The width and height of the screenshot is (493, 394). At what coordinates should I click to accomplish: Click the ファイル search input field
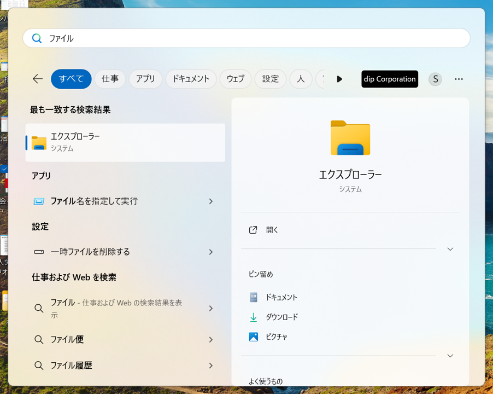[246, 38]
